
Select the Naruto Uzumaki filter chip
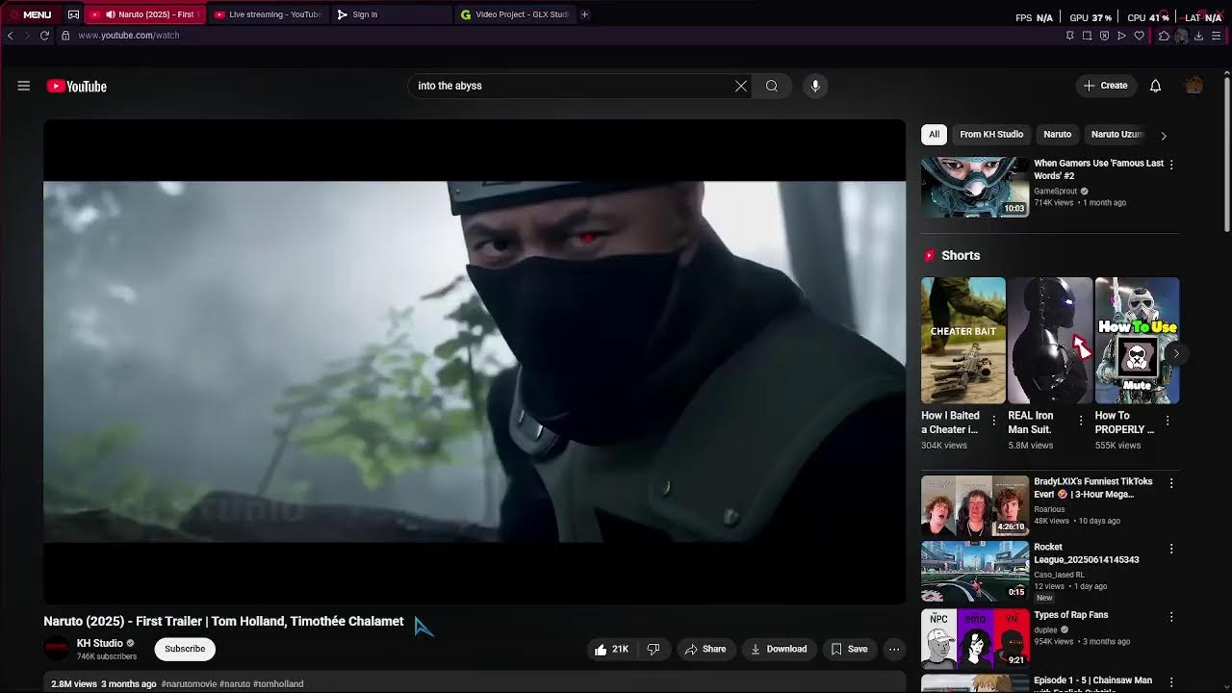tap(1116, 135)
